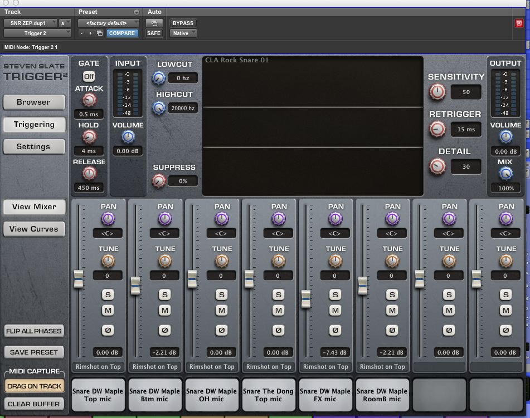
Task: Show the View Mixer panel
Action: pyautogui.click(x=34, y=206)
